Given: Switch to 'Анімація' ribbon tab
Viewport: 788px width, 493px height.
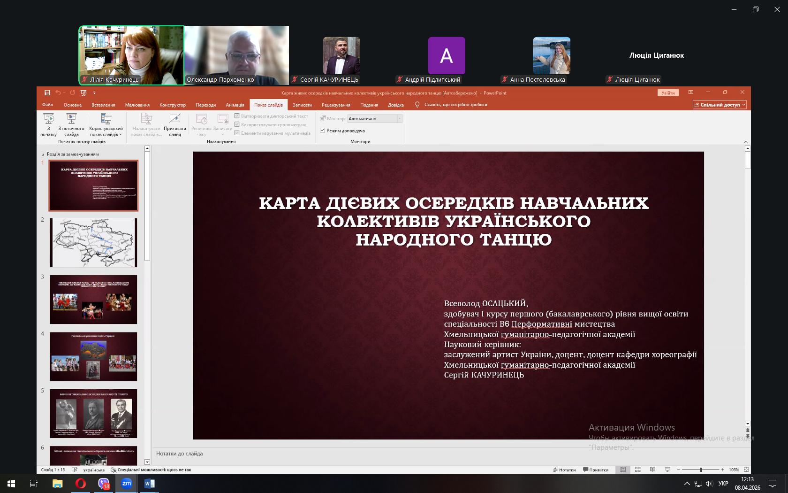Looking at the screenshot, I should 235,105.
